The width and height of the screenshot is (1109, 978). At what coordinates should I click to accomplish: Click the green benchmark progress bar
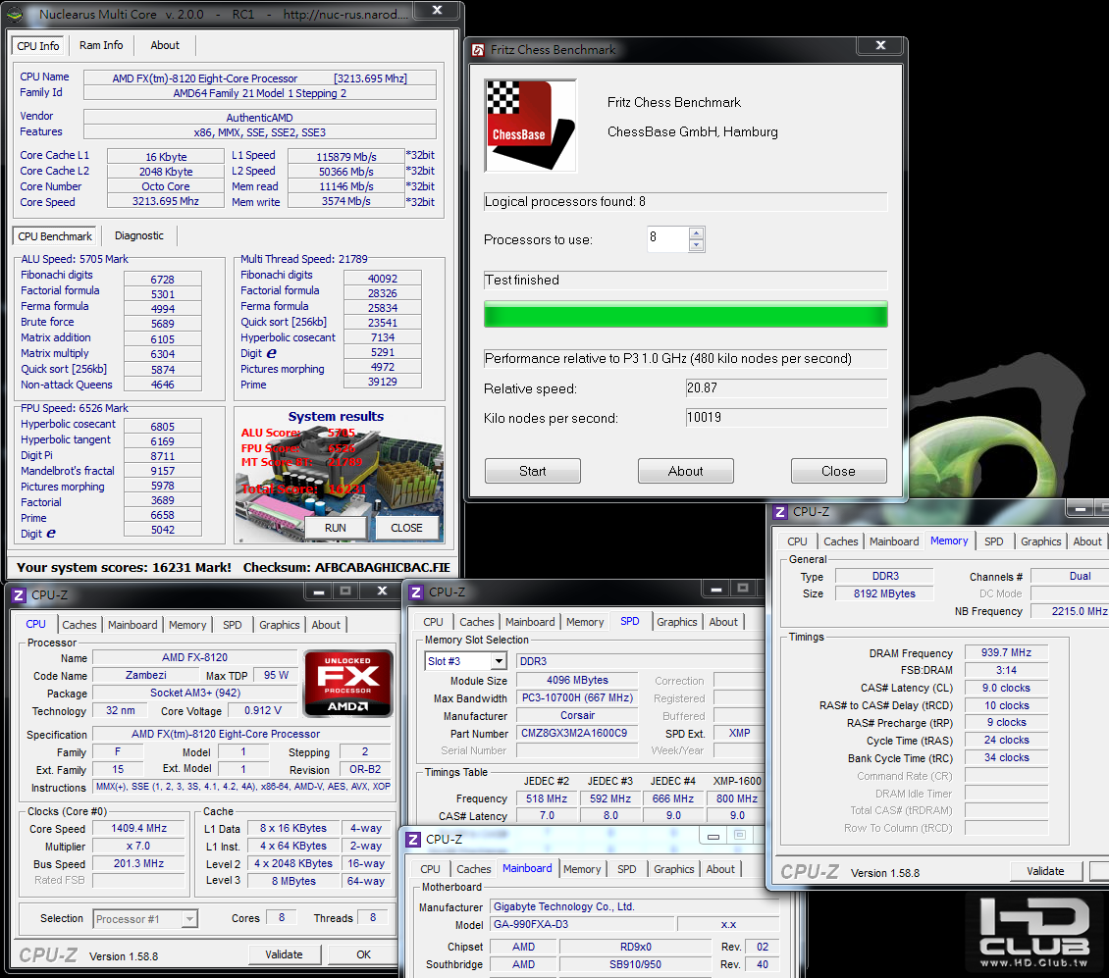tap(685, 314)
